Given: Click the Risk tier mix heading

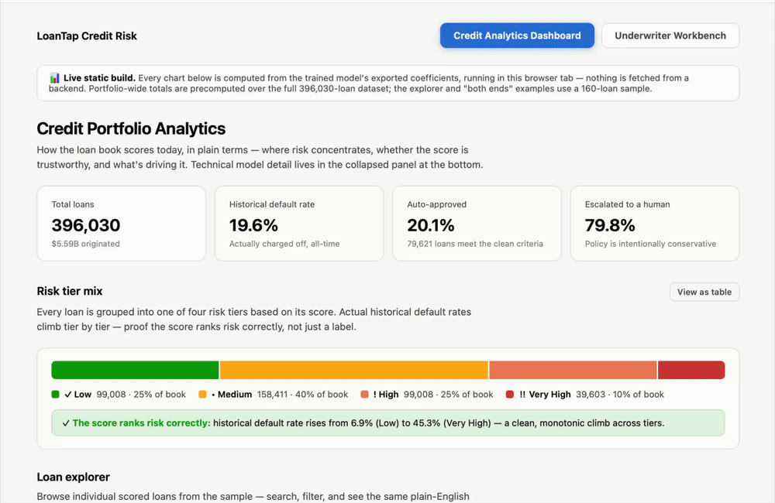Looking at the screenshot, I should pos(70,291).
